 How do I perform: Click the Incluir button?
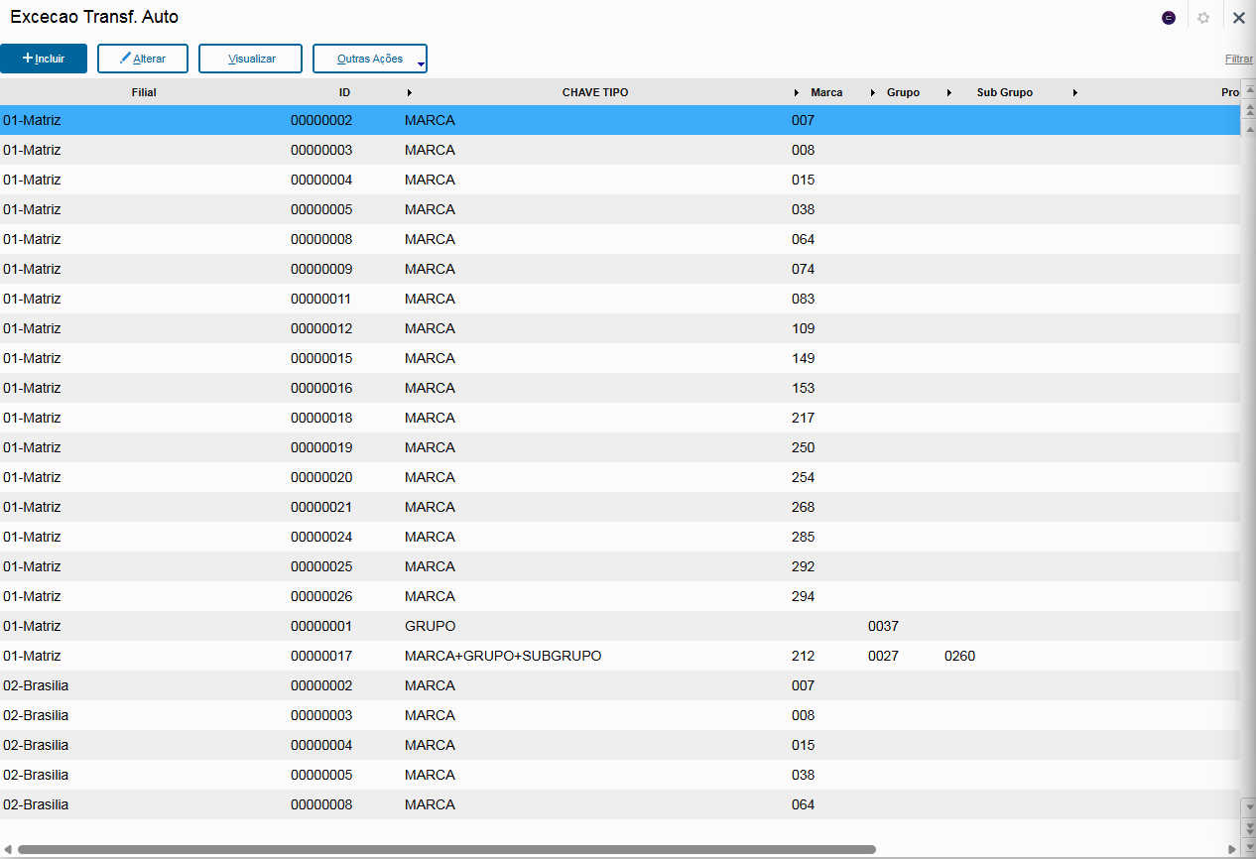(x=44, y=59)
